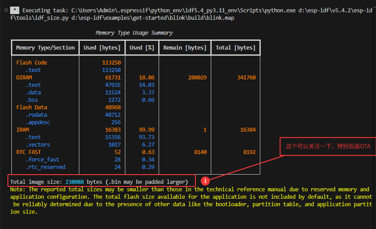Click the .appdesc used bytes 256
The height and width of the screenshot is (229, 376).
tap(116, 122)
